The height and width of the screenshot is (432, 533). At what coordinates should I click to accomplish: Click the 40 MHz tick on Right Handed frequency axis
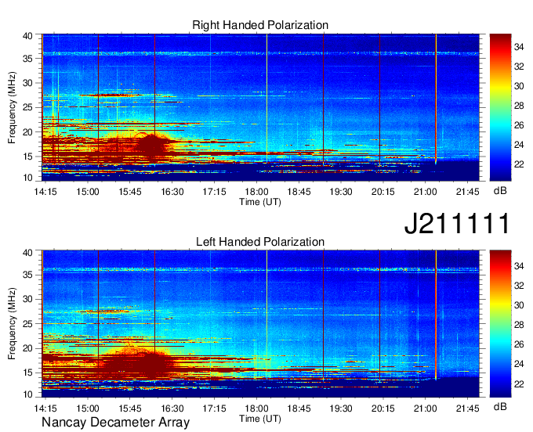(27, 36)
